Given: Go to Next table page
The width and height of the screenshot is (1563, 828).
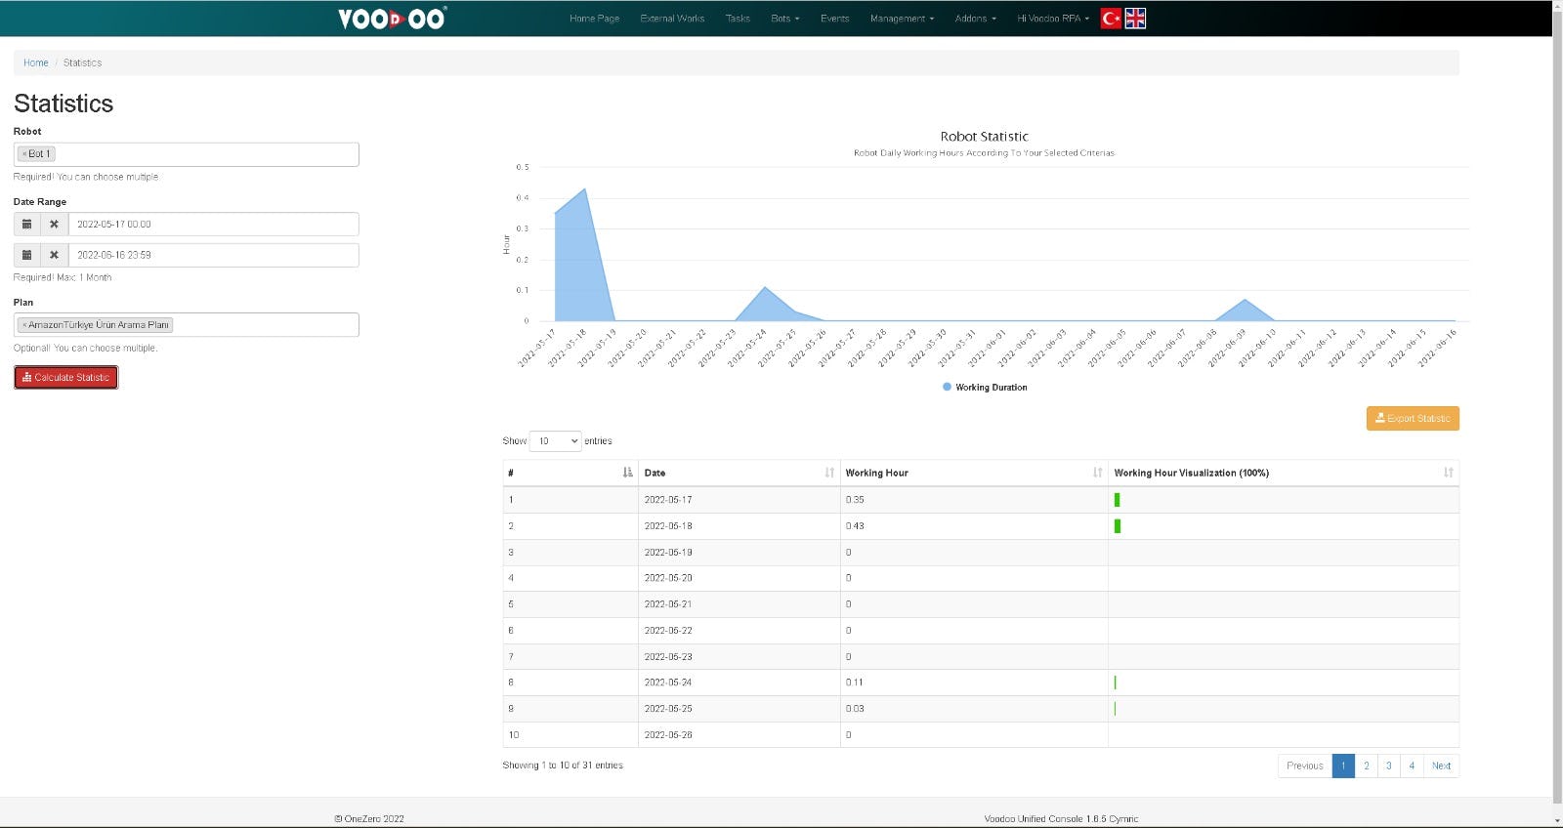Looking at the screenshot, I should tap(1441, 766).
